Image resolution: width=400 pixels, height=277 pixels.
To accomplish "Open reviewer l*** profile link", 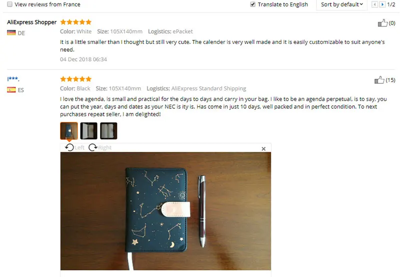I will pyautogui.click(x=13, y=79).
